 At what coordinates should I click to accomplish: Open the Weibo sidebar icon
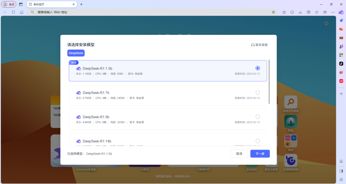341,72
